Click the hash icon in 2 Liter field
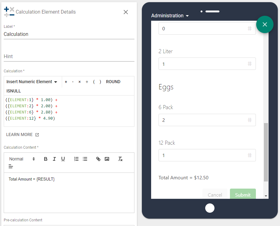 click(x=250, y=64)
